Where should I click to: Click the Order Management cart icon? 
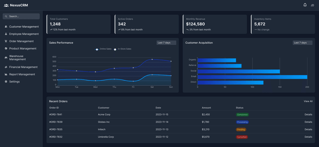pos(6,41)
